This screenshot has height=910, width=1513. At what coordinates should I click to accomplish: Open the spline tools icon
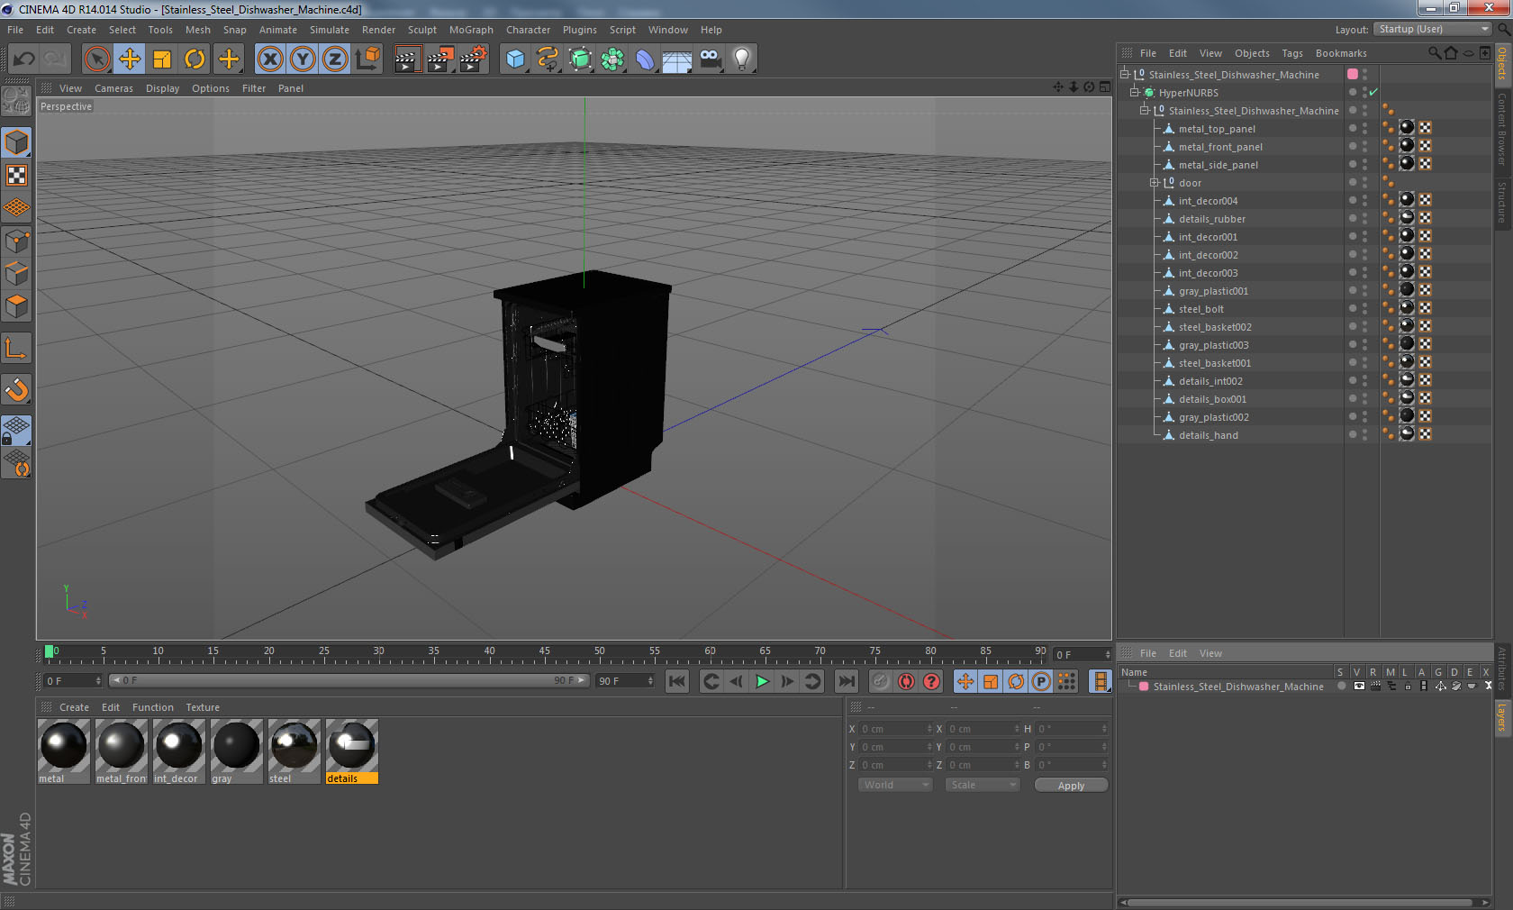coord(548,59)
